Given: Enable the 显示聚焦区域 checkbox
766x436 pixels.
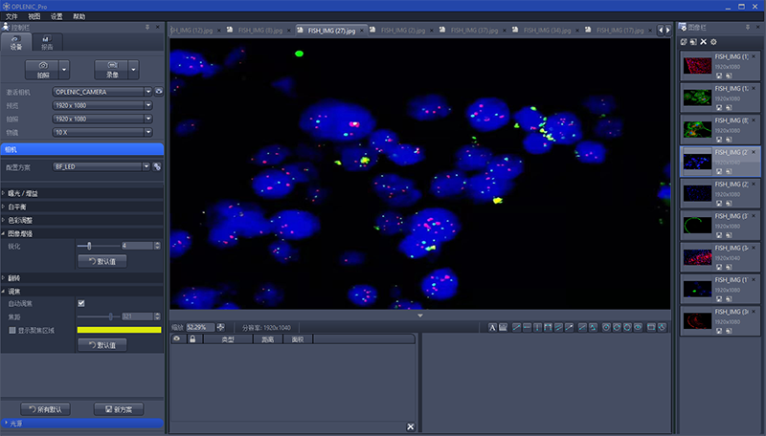Looking at the screenshot, I should [12, 330].
